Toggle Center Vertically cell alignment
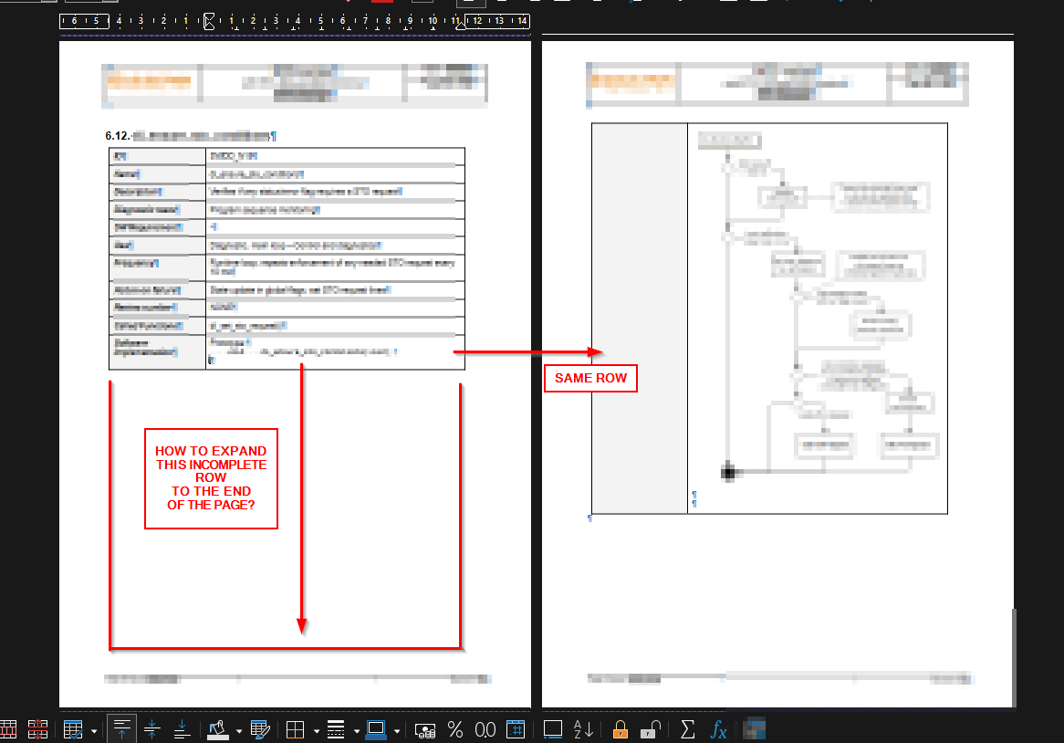Image resolution: width=1064 pixels, height=743 pixels. point(151,729)
